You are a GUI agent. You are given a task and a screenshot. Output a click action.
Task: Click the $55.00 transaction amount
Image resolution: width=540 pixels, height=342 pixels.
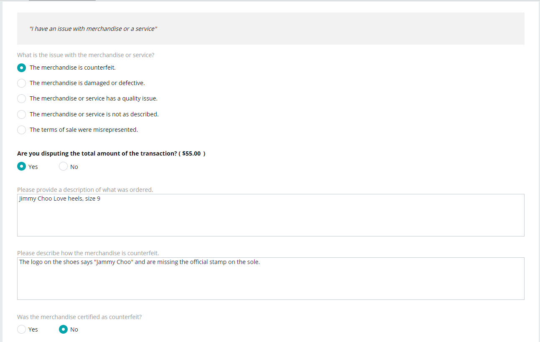[191, 153]
